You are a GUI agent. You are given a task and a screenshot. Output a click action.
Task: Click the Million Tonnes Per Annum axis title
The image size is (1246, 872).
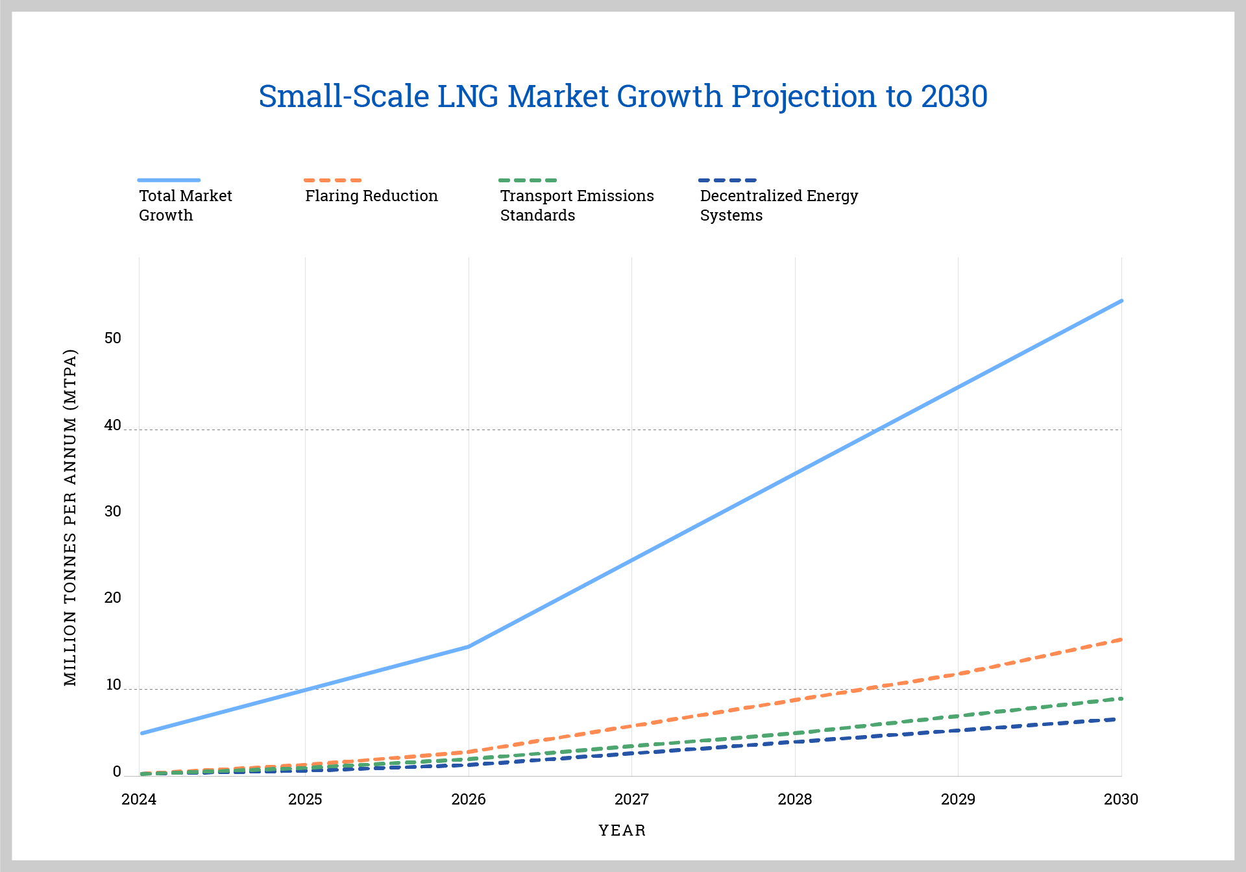click(70, 517)
